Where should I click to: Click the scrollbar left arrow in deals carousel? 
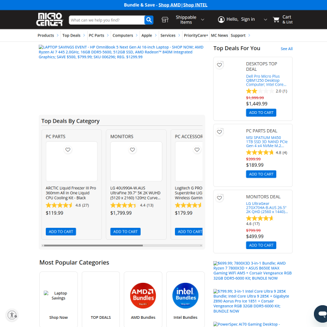tap(43, 245)
